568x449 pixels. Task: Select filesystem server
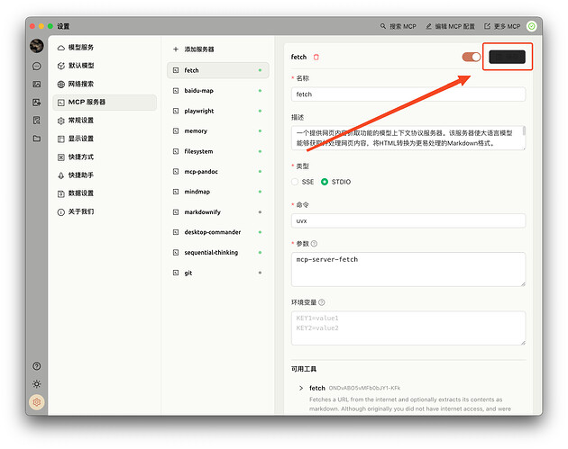coord(217,151)
